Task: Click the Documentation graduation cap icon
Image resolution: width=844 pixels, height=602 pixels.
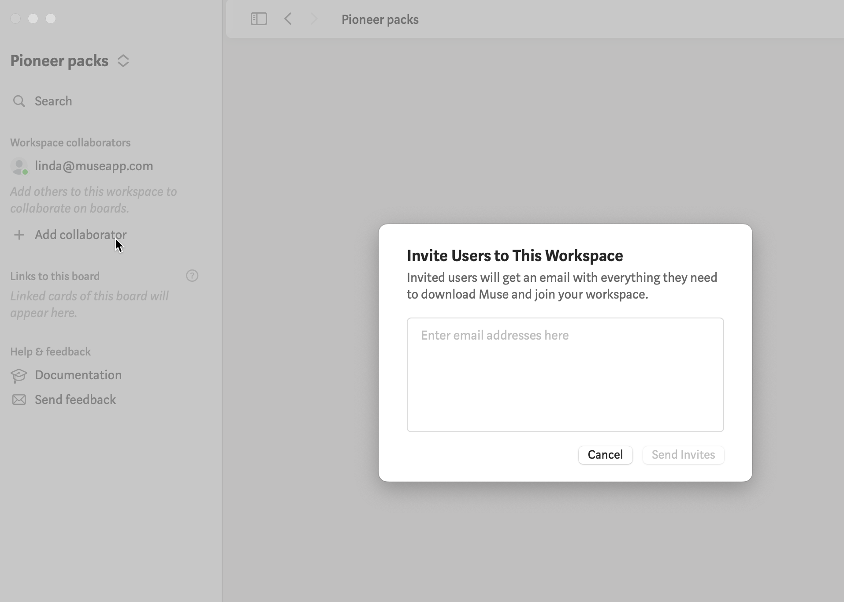Action: click(19, 375)
